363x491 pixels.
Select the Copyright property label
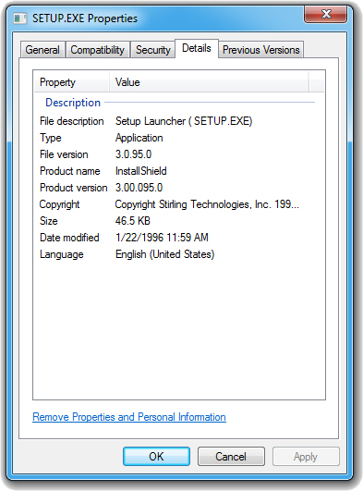[59, 204]
